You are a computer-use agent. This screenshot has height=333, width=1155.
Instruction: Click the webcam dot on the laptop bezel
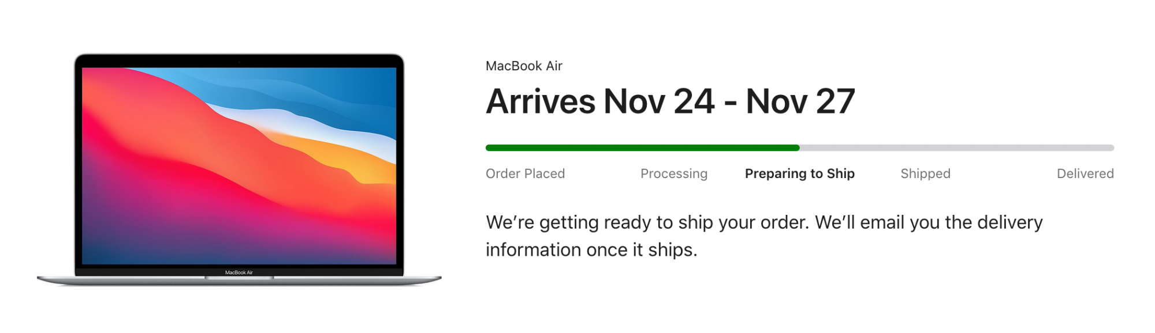(x=239, y=60)
